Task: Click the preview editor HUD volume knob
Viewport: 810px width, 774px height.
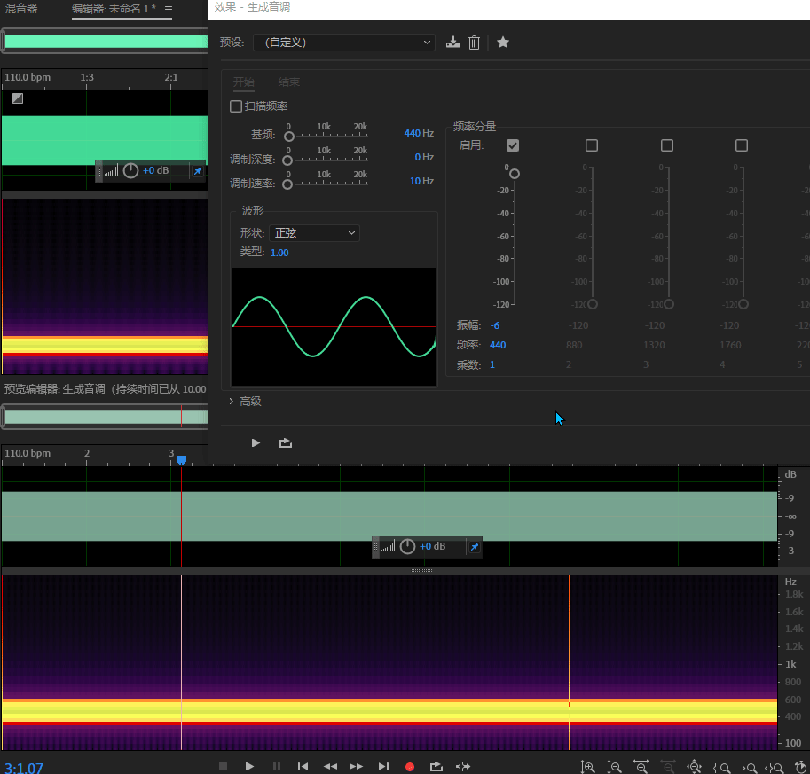Action: pos(407,546)
